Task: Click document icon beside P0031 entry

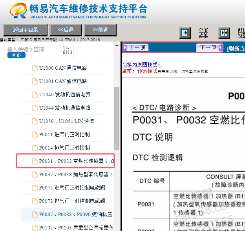Action: pos(35,161)
